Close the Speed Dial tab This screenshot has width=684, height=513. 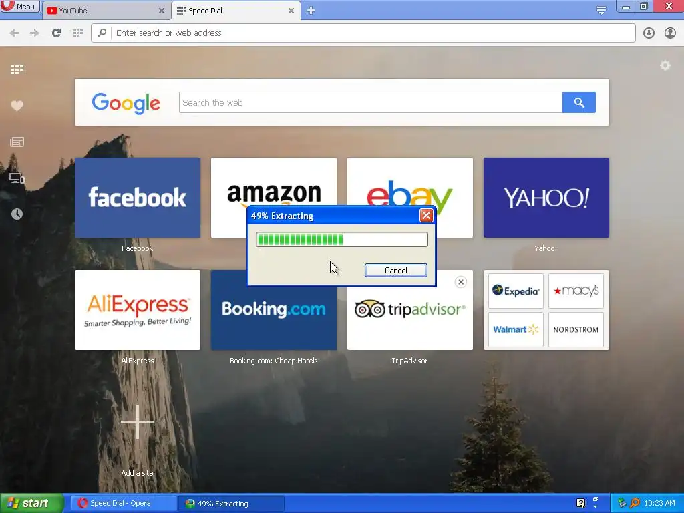[x=291, y=11]
